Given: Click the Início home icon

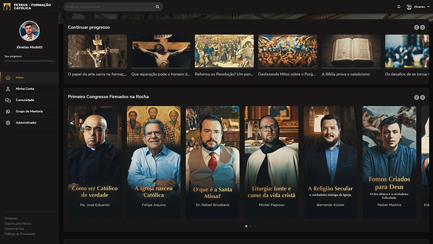Looking at the screenshot, I should coord(8,78).
